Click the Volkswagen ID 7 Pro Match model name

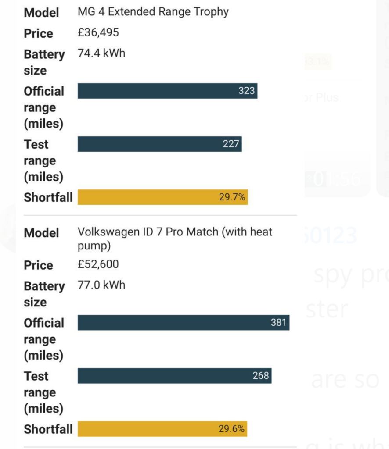[175, 239]
